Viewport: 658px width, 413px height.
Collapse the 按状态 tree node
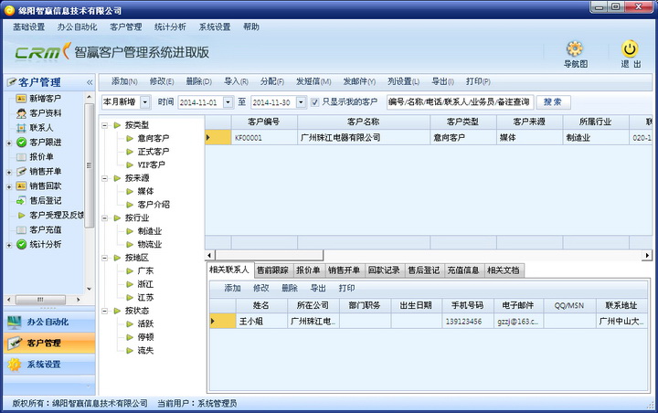(104, 311)
